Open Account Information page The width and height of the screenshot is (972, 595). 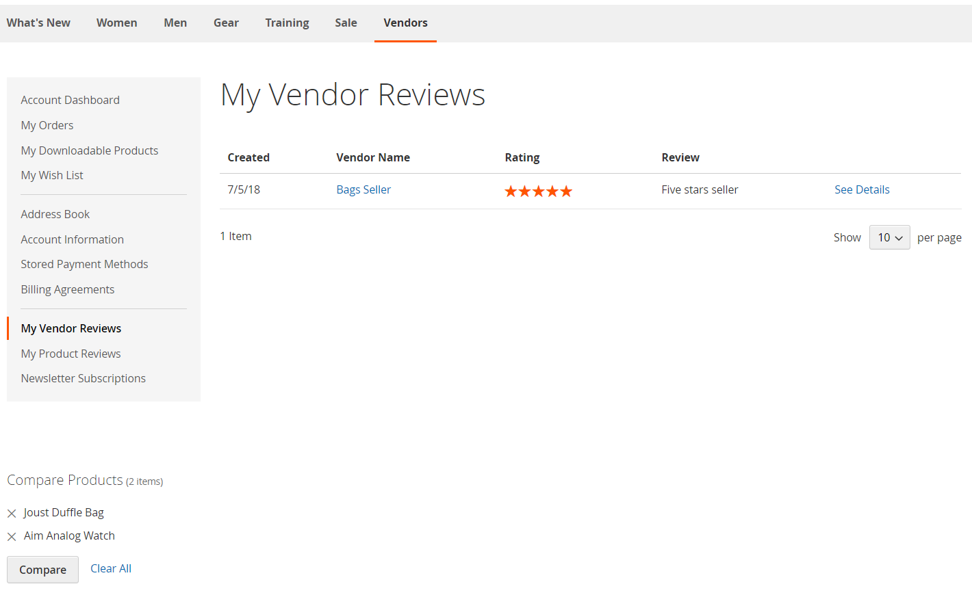coord(72,239)
